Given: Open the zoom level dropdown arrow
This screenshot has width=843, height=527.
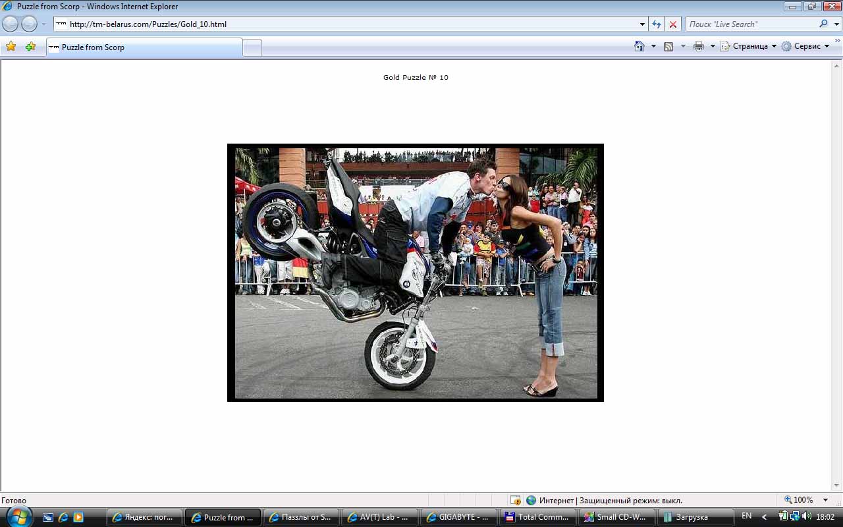Looking at the screenshot, I should click(x=825, y=500).
